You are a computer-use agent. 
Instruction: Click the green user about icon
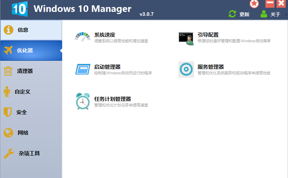point(264,14)
